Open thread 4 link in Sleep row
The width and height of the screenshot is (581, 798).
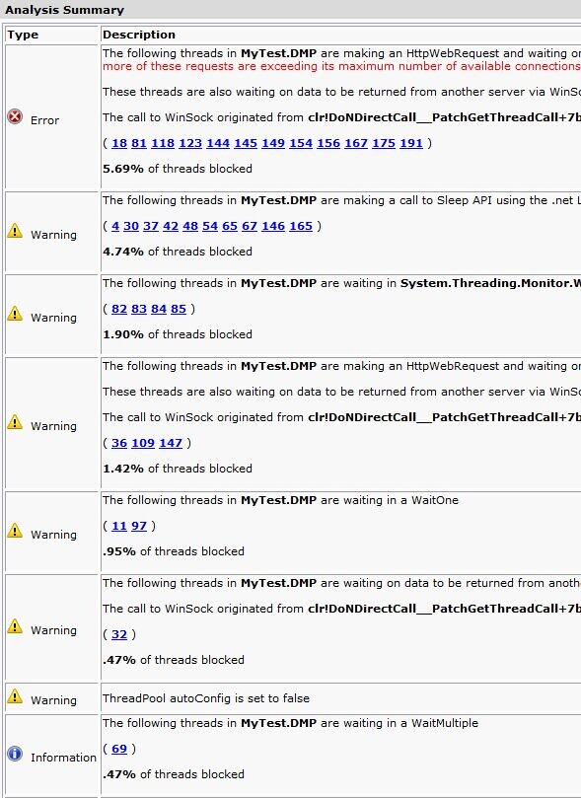click(115, 226)
